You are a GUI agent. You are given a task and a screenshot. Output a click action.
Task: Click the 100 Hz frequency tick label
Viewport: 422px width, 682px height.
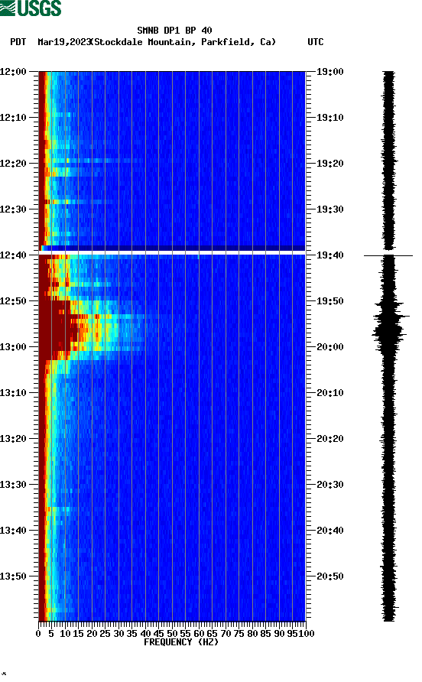coord(307,634)
